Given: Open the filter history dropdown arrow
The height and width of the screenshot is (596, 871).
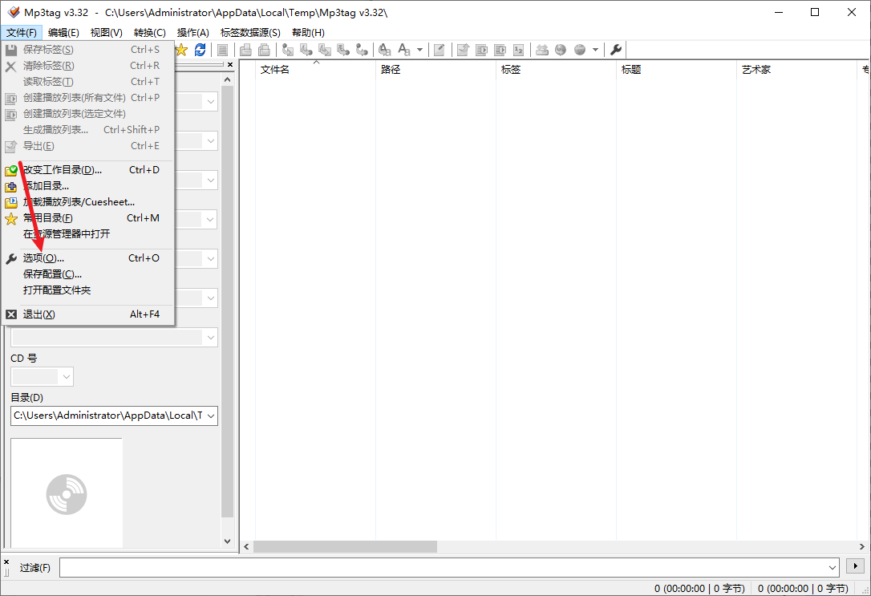Looking at the screenshot, I should click(x=832, y=567).
